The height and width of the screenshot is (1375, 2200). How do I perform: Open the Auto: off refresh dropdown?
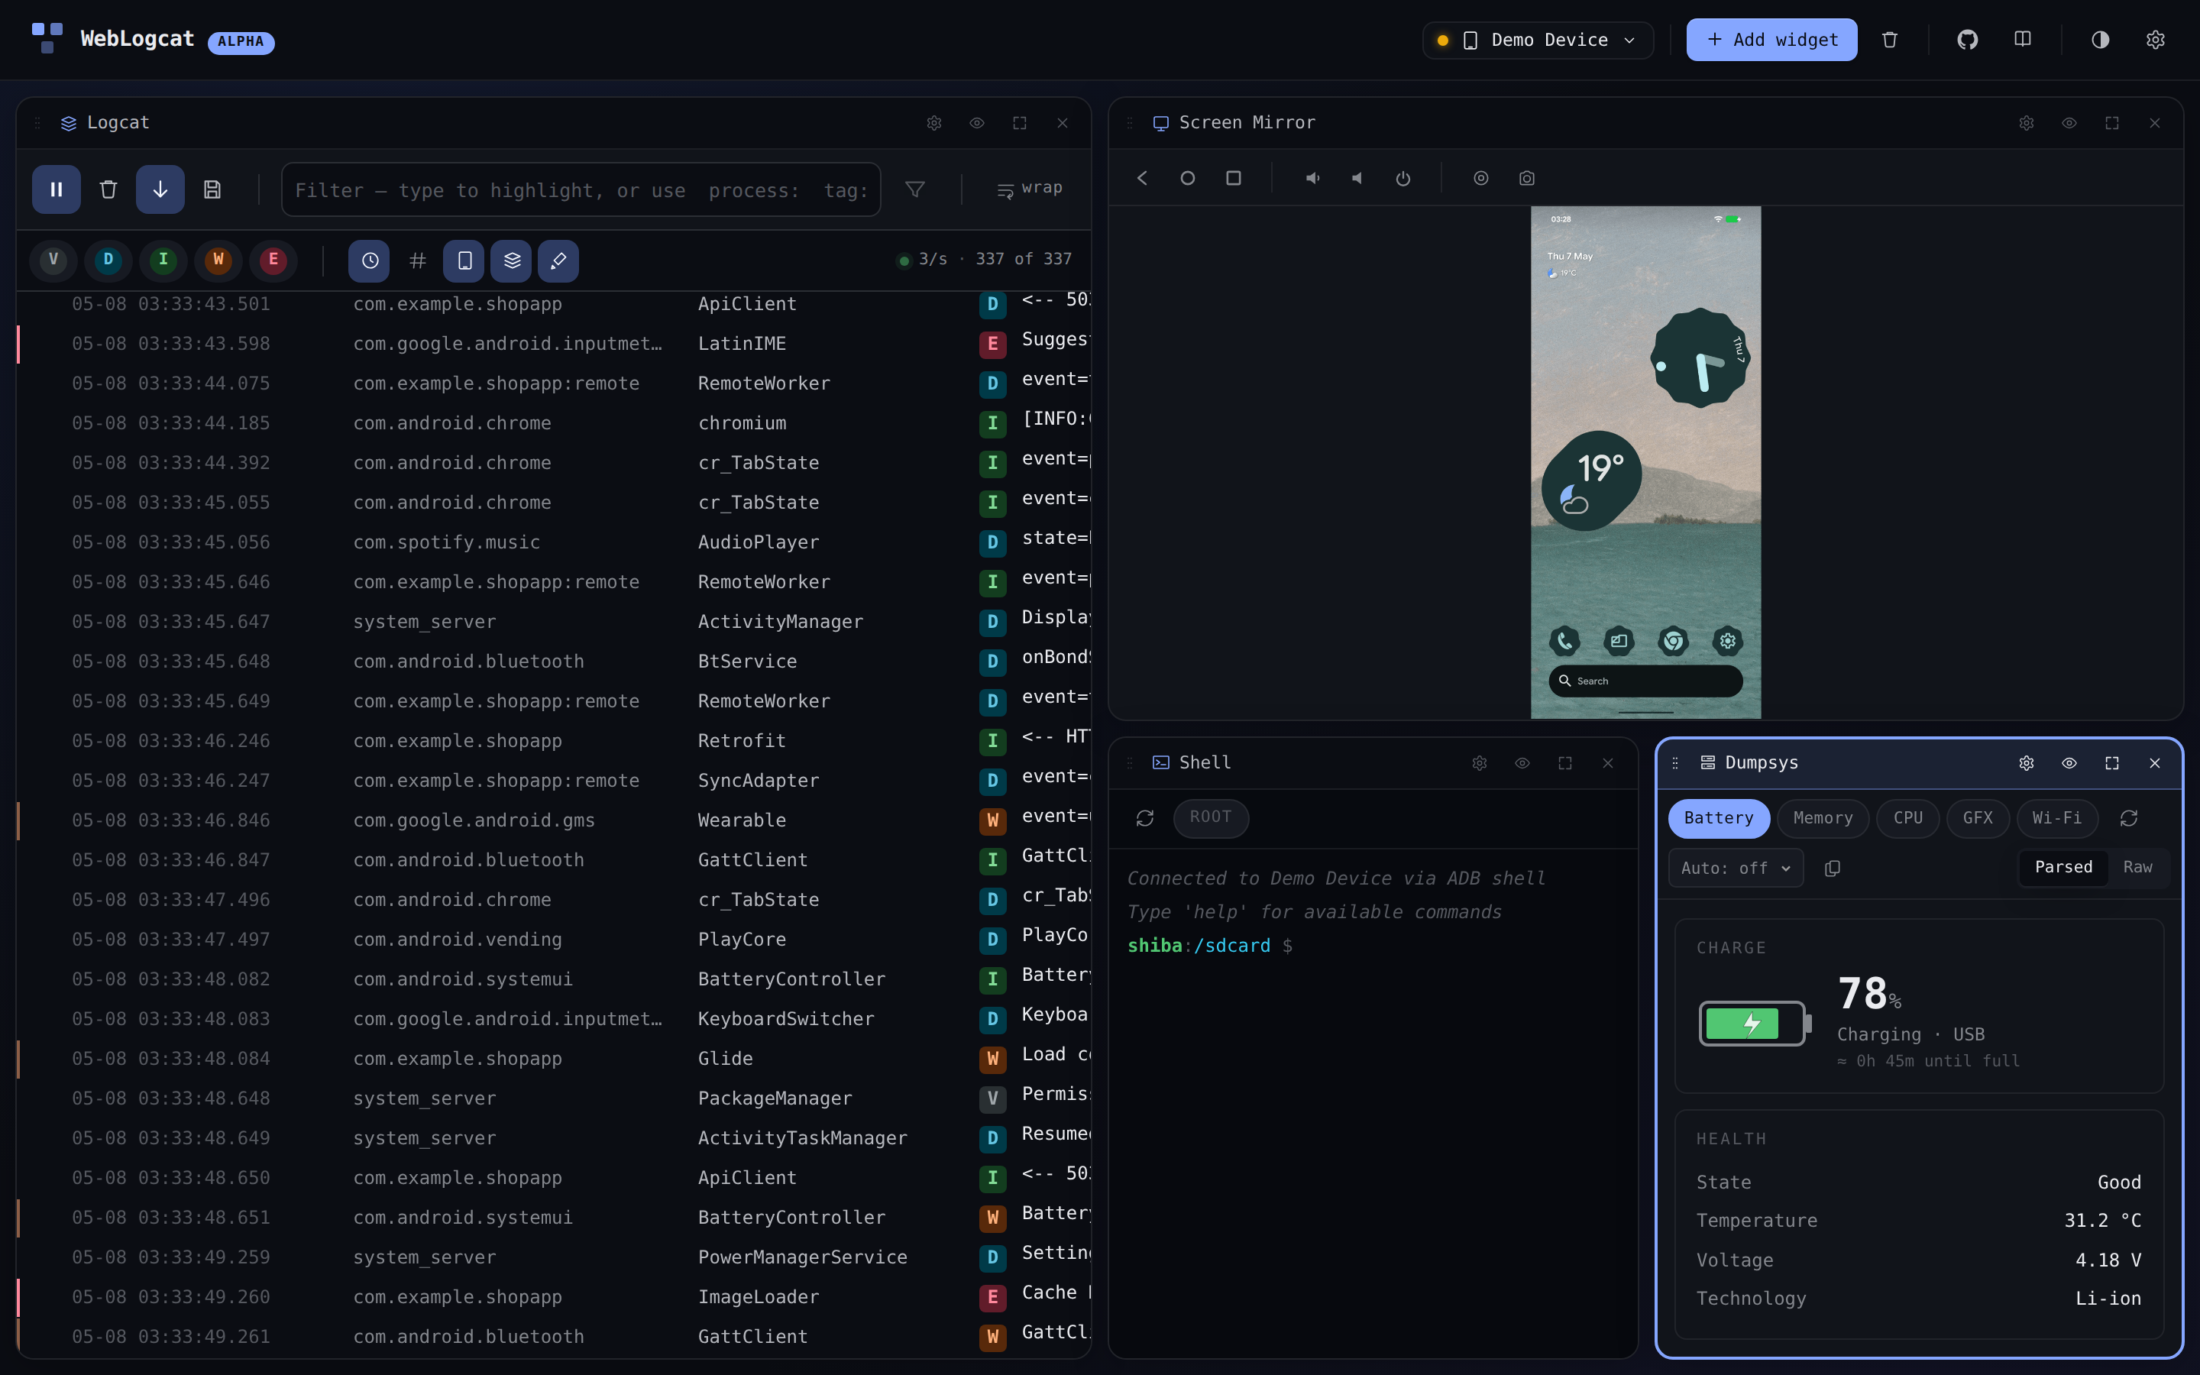click(x=1736, y=869)
